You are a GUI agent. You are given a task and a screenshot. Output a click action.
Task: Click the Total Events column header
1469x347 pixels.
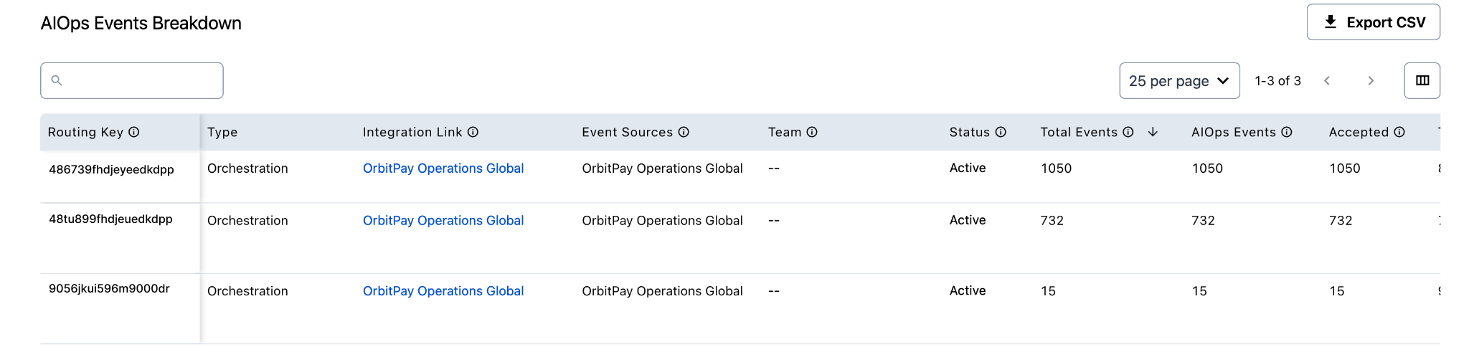point(1079,132)
